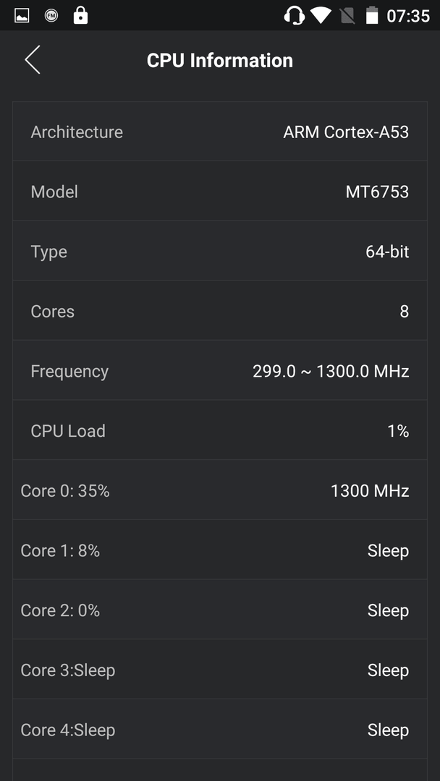Image resolution: width=440 pixels, height=781 pixels.
Task: Select the Model MT6753 row
Action: point(220,191)
